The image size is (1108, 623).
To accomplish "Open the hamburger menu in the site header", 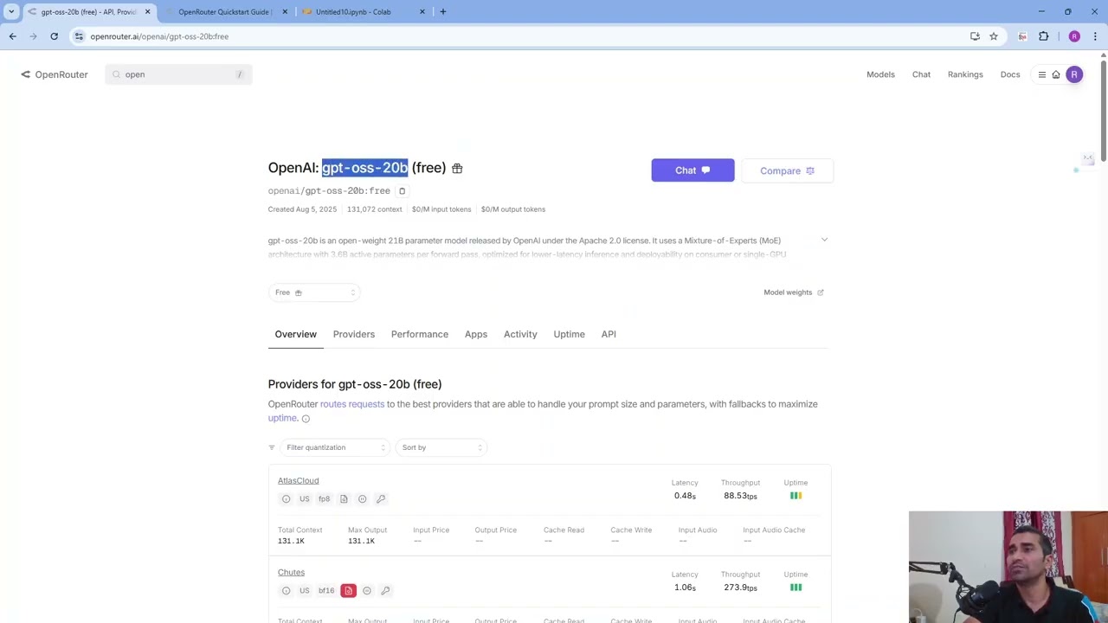I will [x=1042, y=74].
